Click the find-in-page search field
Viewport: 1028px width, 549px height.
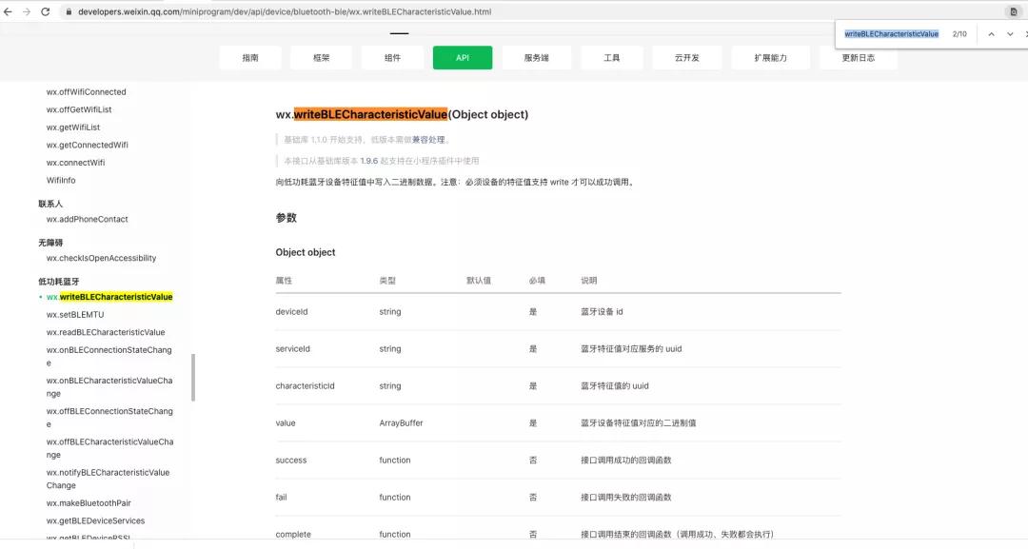pyautogui.click(x=892, y=34)
